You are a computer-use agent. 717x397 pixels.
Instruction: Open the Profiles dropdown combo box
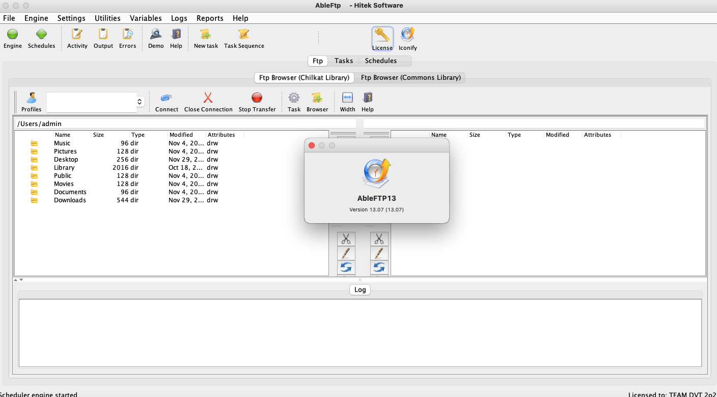point(95,102)
